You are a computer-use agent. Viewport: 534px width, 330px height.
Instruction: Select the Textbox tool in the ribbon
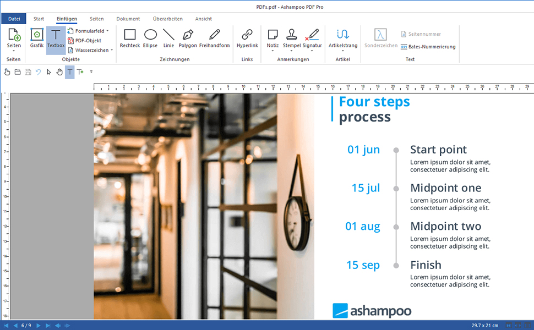point(56,40)
